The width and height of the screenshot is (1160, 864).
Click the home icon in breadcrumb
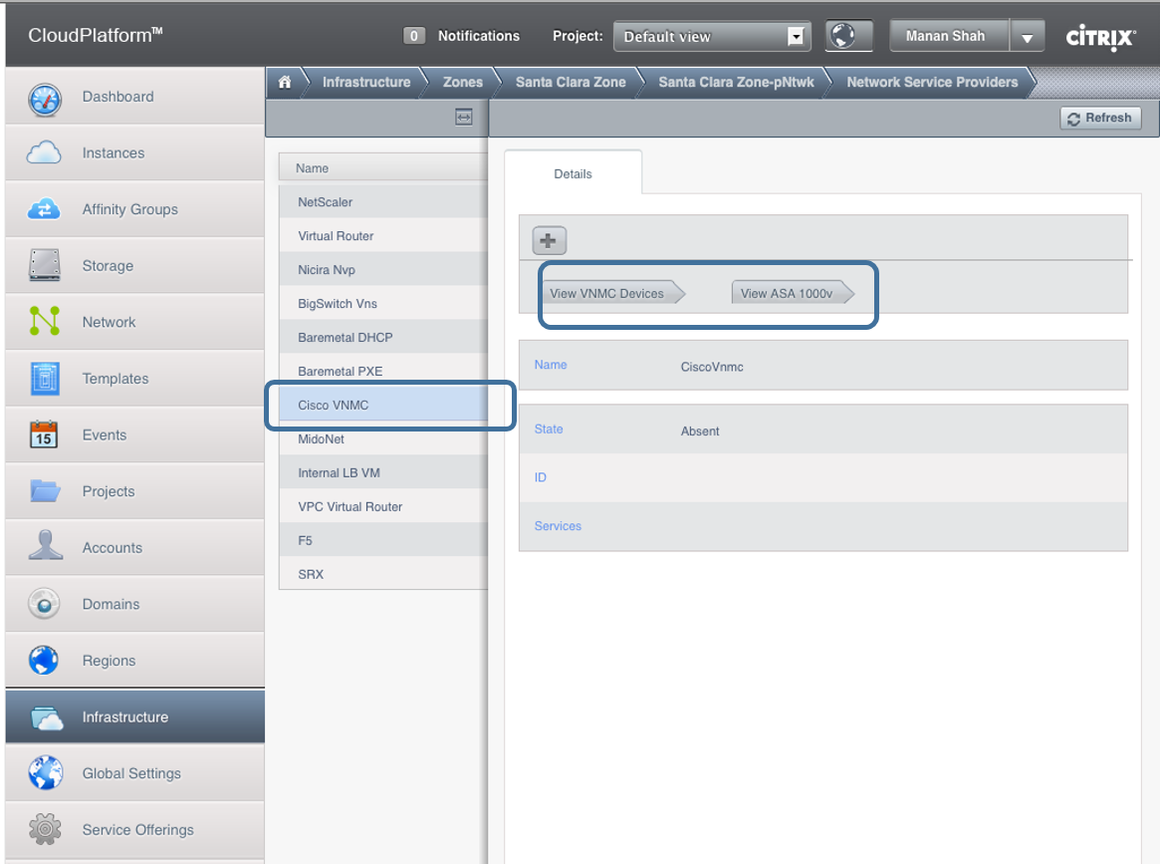[285, 83]
